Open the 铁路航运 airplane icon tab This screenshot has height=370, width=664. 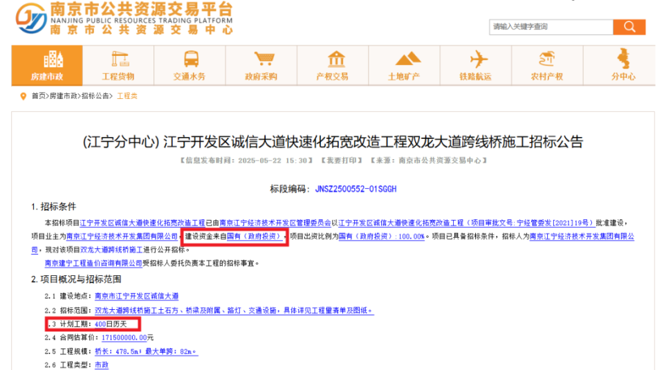pos(476,66)
